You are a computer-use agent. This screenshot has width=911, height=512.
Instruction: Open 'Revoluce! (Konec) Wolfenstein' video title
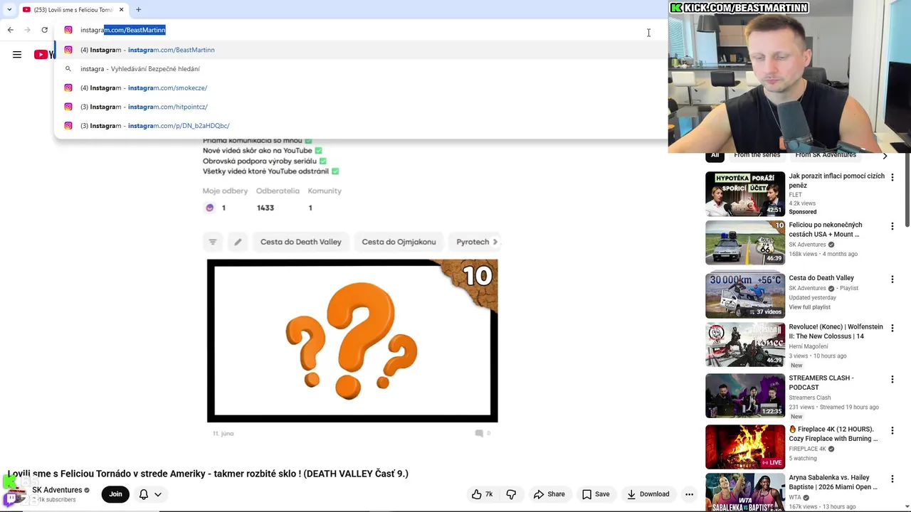(836, 331)
